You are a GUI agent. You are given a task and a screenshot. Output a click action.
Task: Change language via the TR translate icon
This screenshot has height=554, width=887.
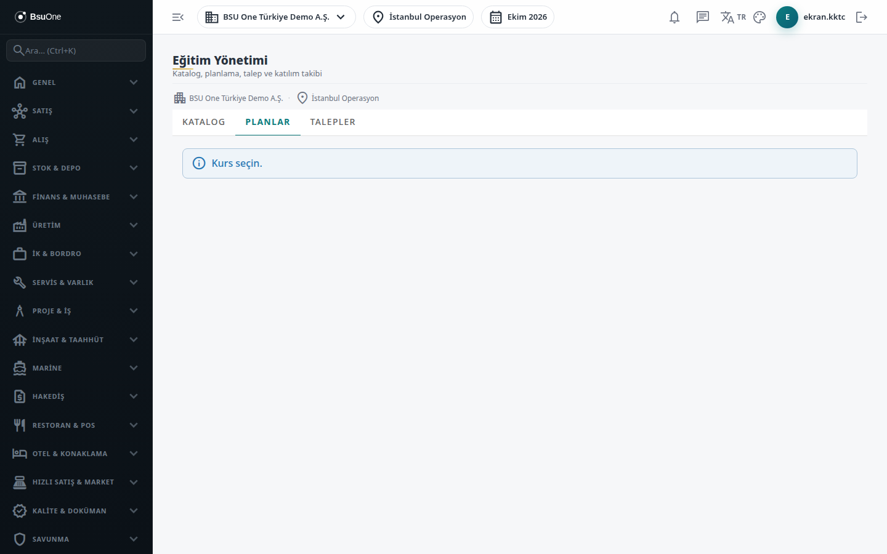click(733, 17)
